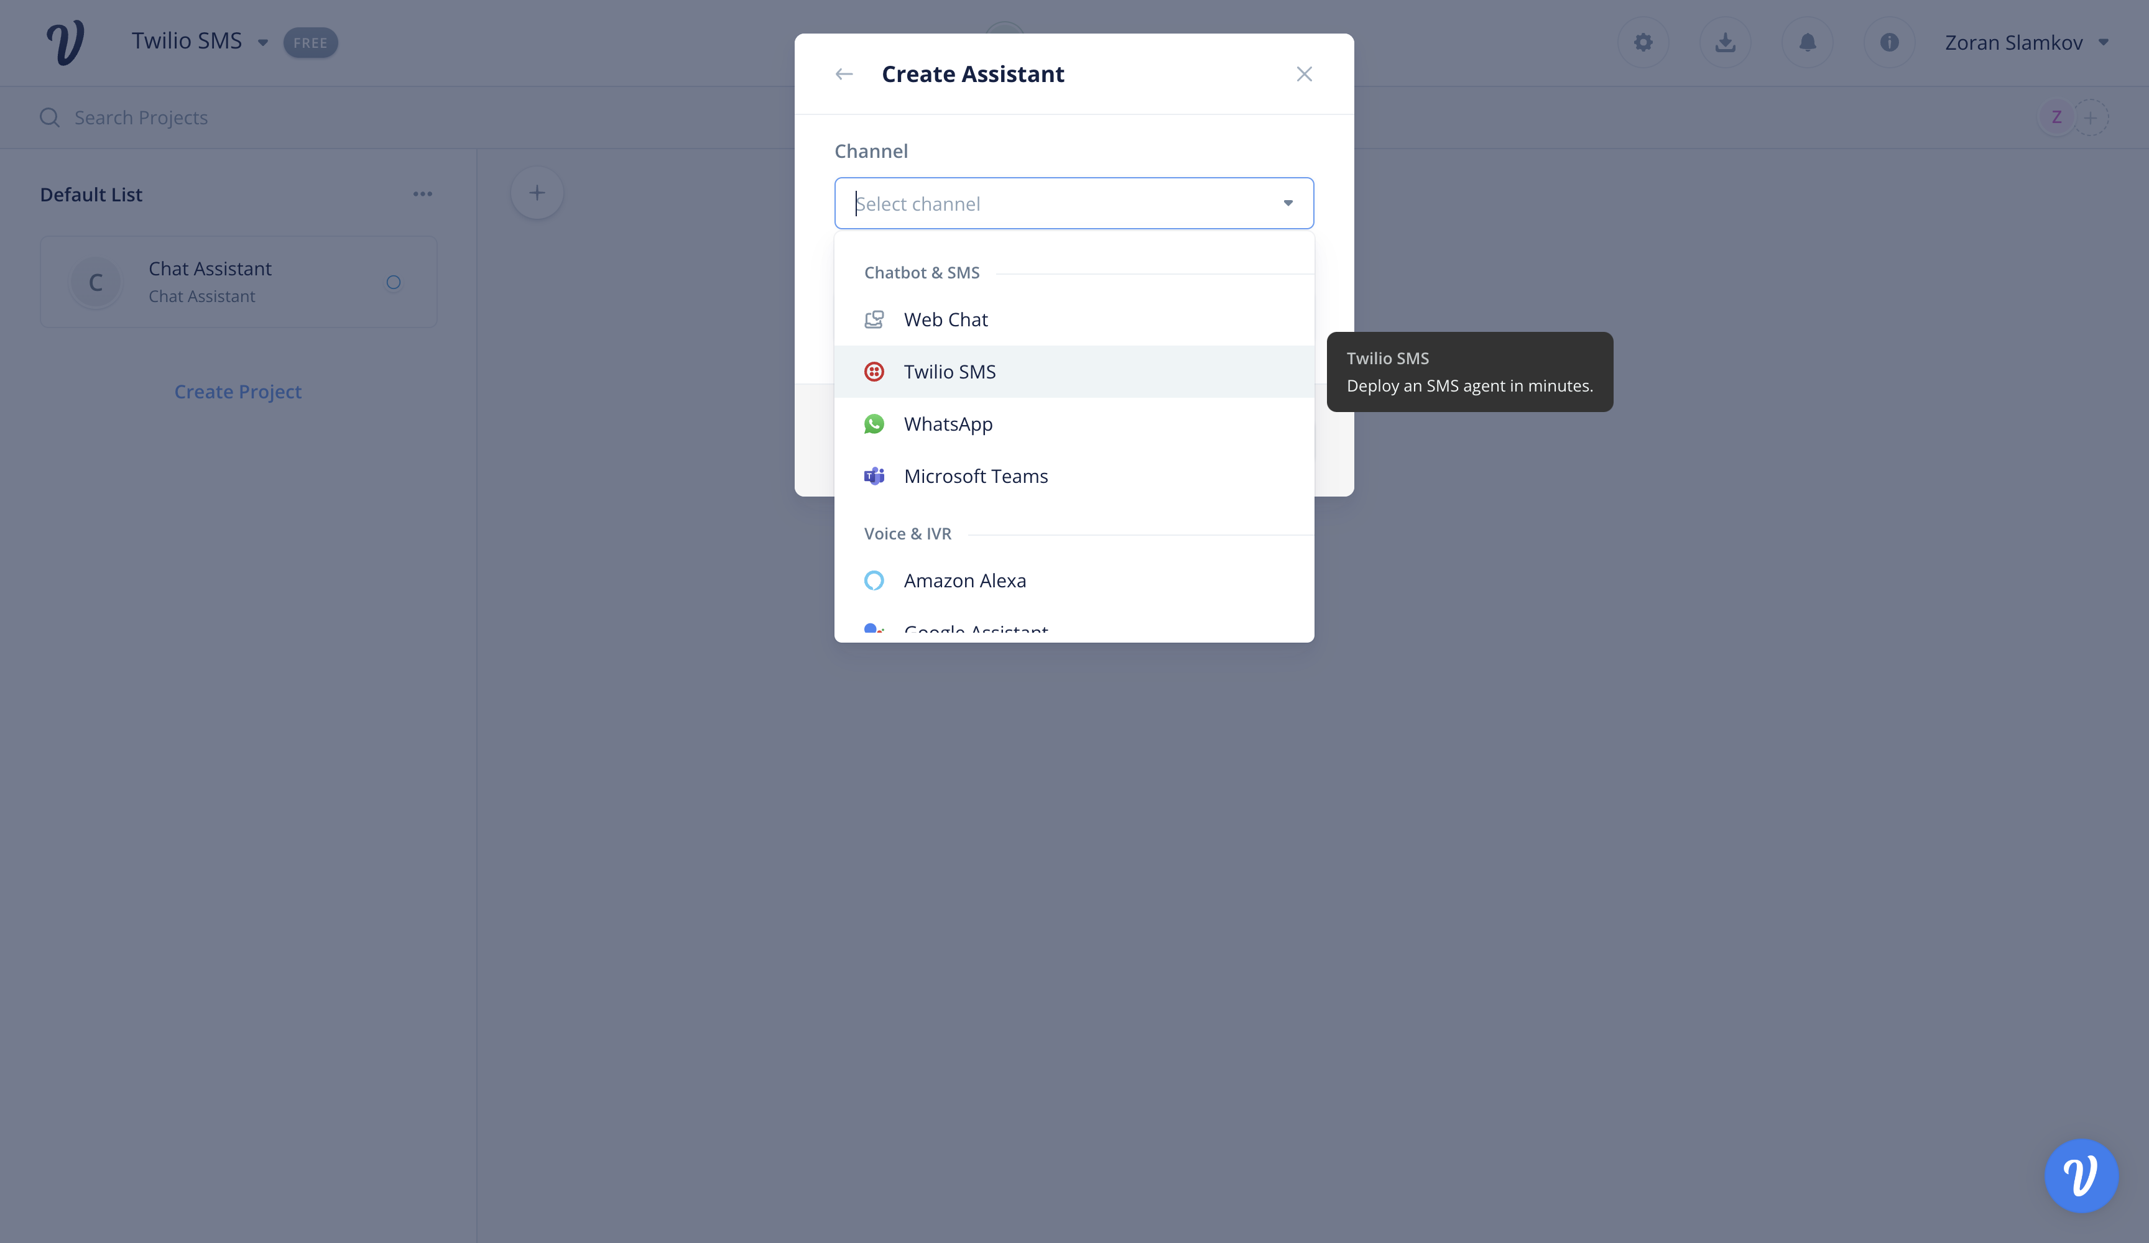Click the search magnifier icon
The height and width of the screenshot is (1243, 2149).
pos(50,117)
